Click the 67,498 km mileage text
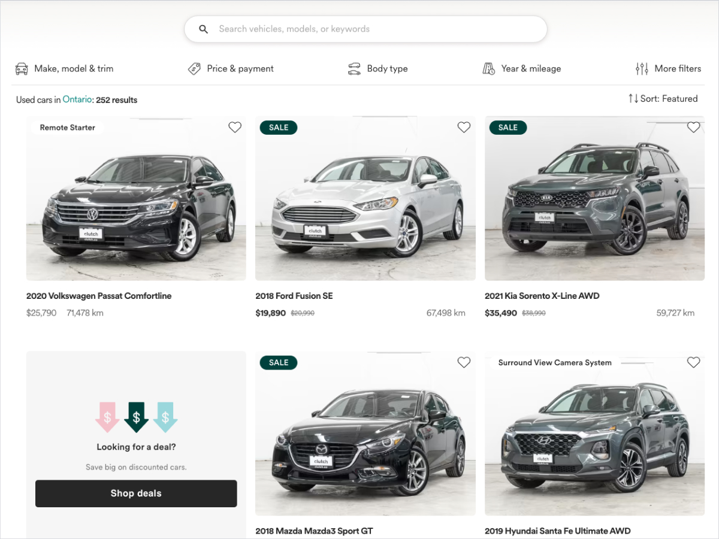 pos(446,313)
